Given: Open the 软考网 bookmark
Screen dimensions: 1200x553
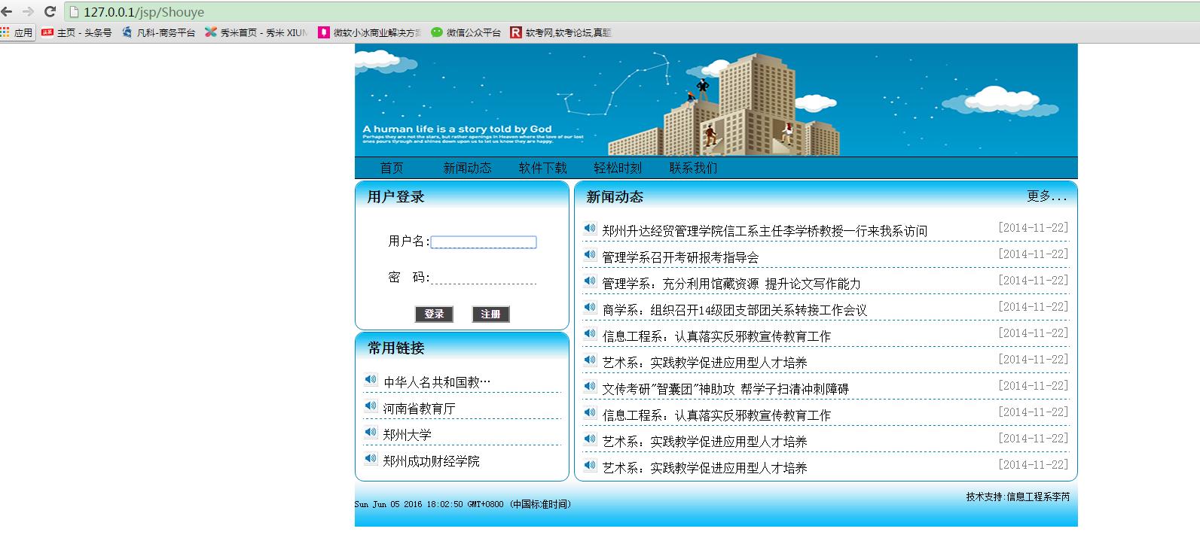Looking at the screenshot, I should tap(561, 32).
